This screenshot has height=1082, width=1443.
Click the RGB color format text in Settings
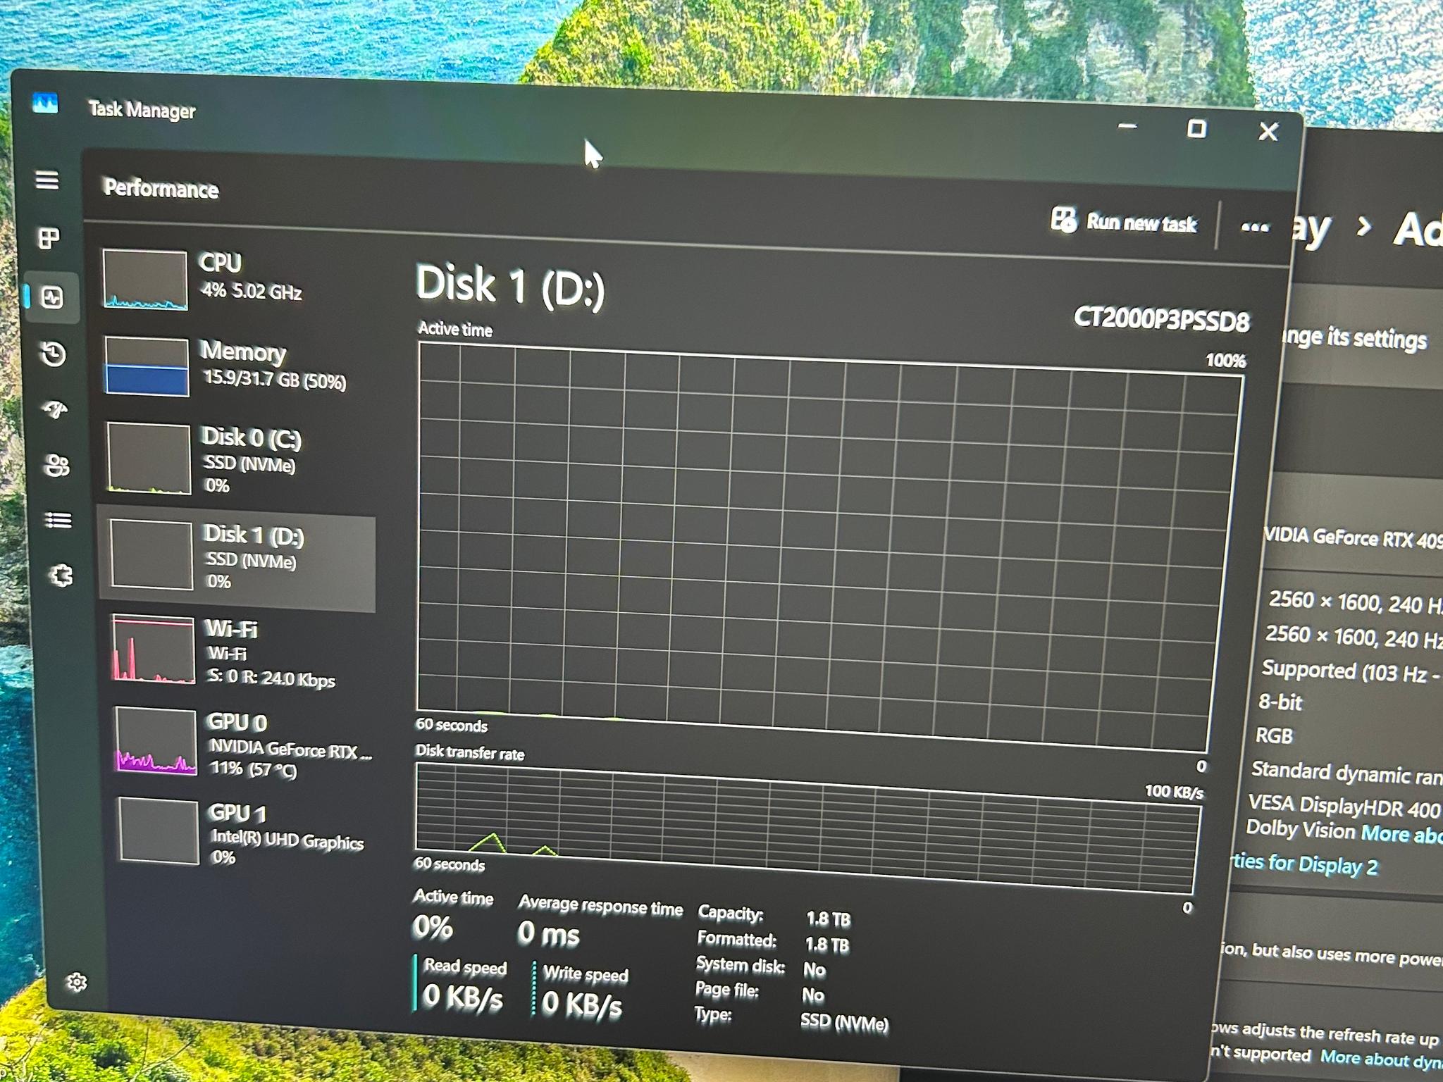pyautogui.click(x=1275, y=736)
